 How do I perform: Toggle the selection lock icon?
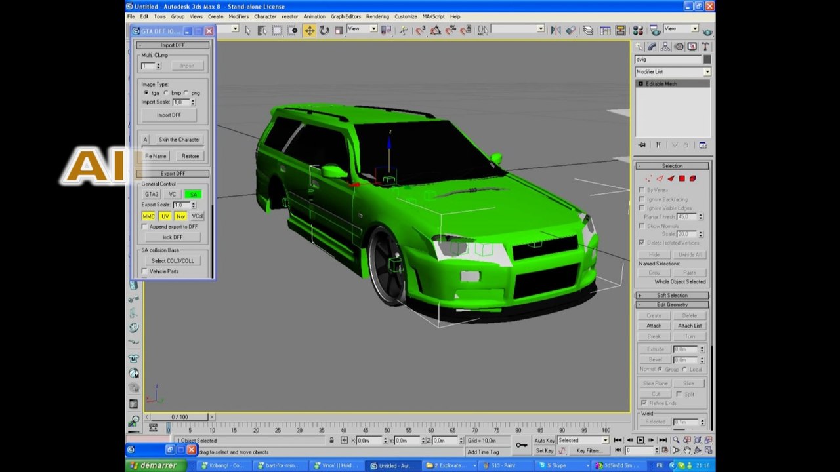(331, 441)
